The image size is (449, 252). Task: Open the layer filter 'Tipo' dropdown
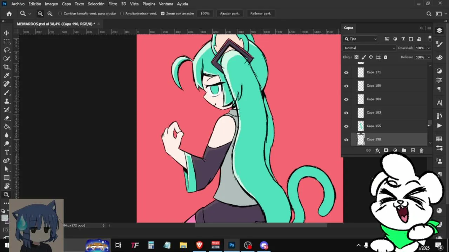click(361, 39)
